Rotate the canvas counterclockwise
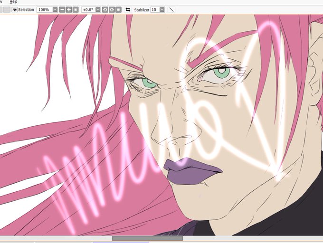Image resolution: width=323 pixels, height=243 pixels. point(105,9)
